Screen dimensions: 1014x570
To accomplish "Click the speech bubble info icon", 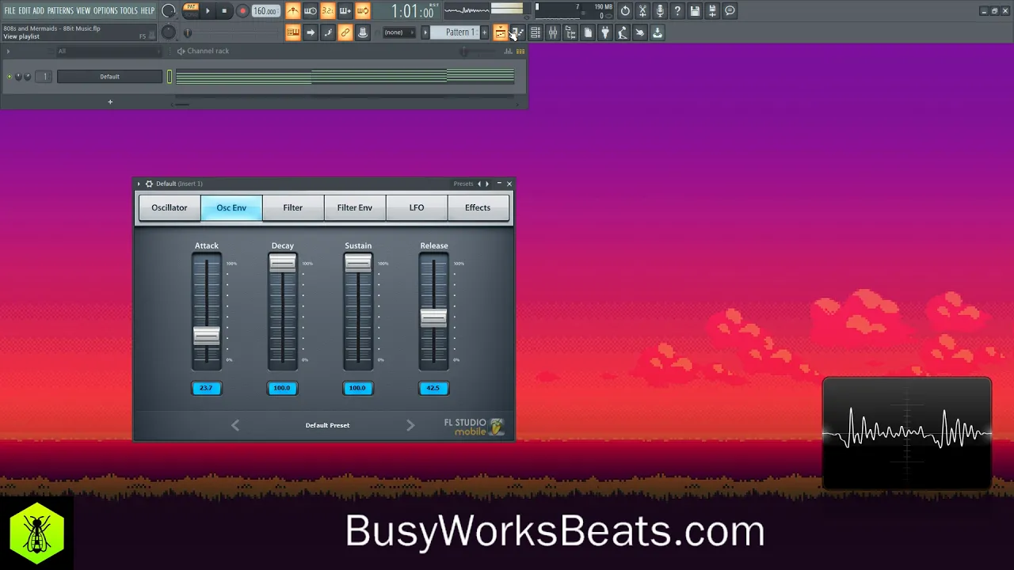I will 730,11.
